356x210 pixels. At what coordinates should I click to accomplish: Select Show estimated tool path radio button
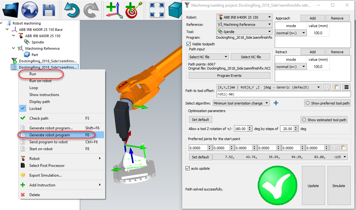[304, 120]
